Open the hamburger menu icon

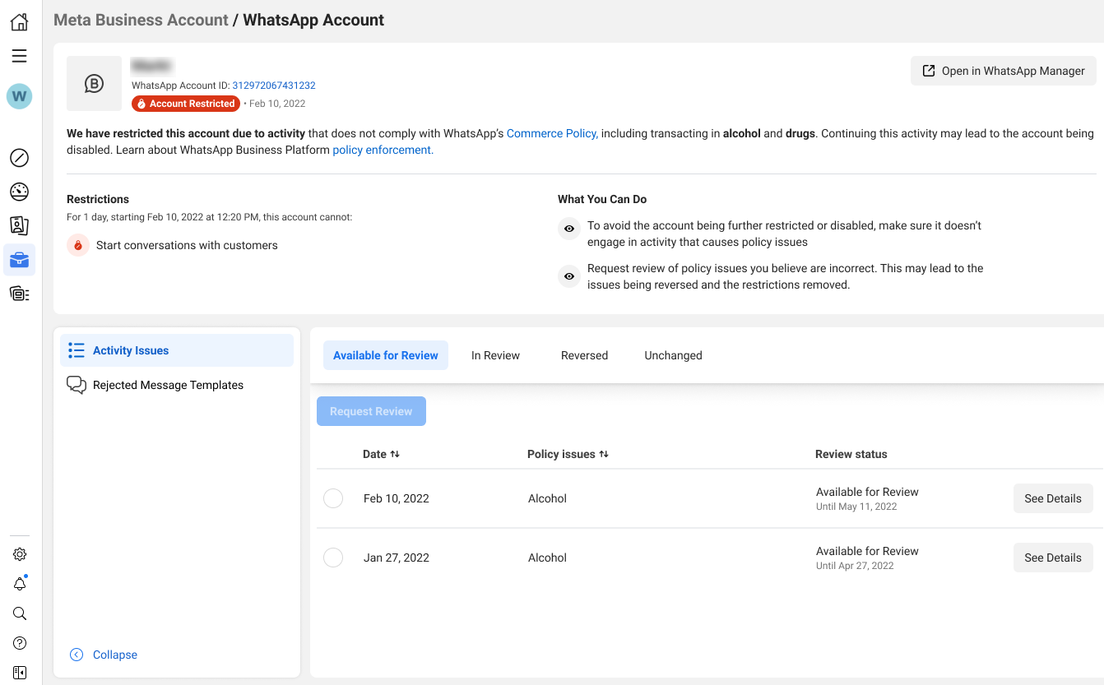tap(20, 56)
